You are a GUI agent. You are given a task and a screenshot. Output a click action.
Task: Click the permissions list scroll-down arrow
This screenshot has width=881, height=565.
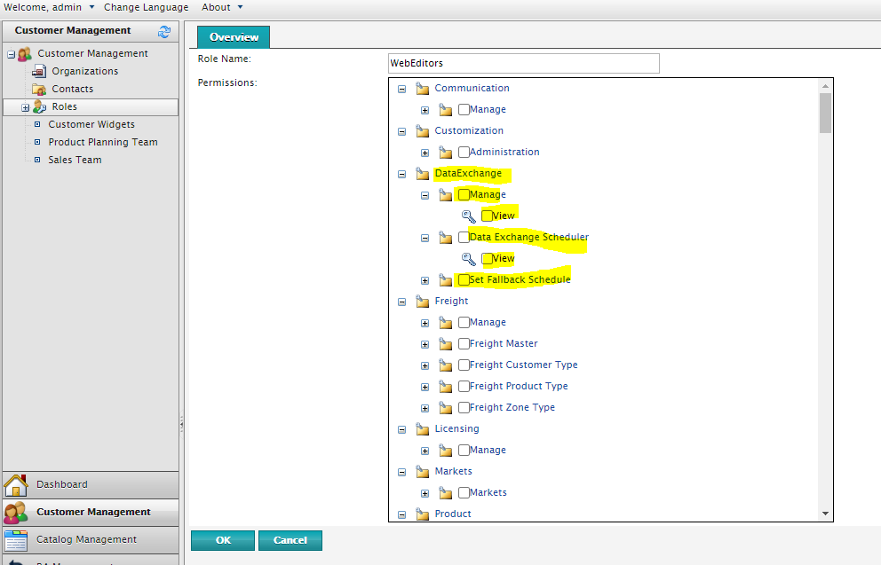[825, 514]
